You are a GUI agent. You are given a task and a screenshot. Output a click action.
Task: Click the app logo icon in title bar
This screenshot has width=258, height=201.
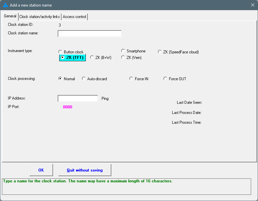(6, 5)
